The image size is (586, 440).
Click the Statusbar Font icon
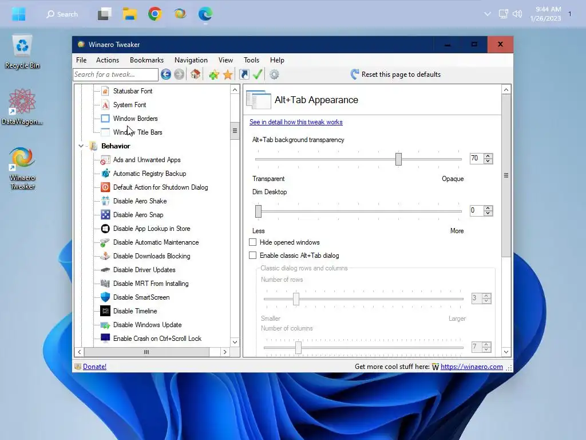105,91
